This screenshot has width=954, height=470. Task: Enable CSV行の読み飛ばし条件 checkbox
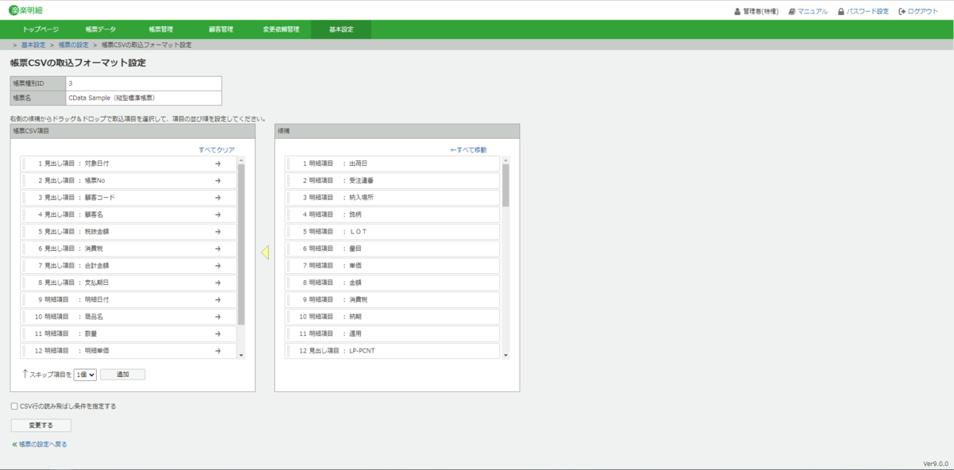point(14,406)
